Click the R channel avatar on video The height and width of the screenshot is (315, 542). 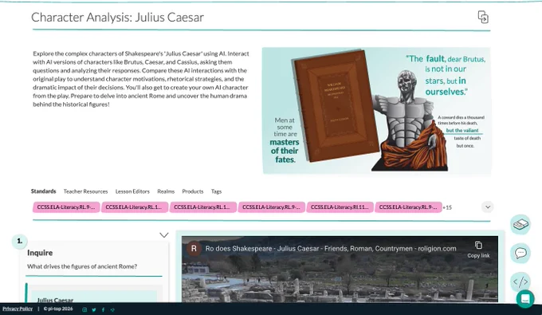pos(194,248)
